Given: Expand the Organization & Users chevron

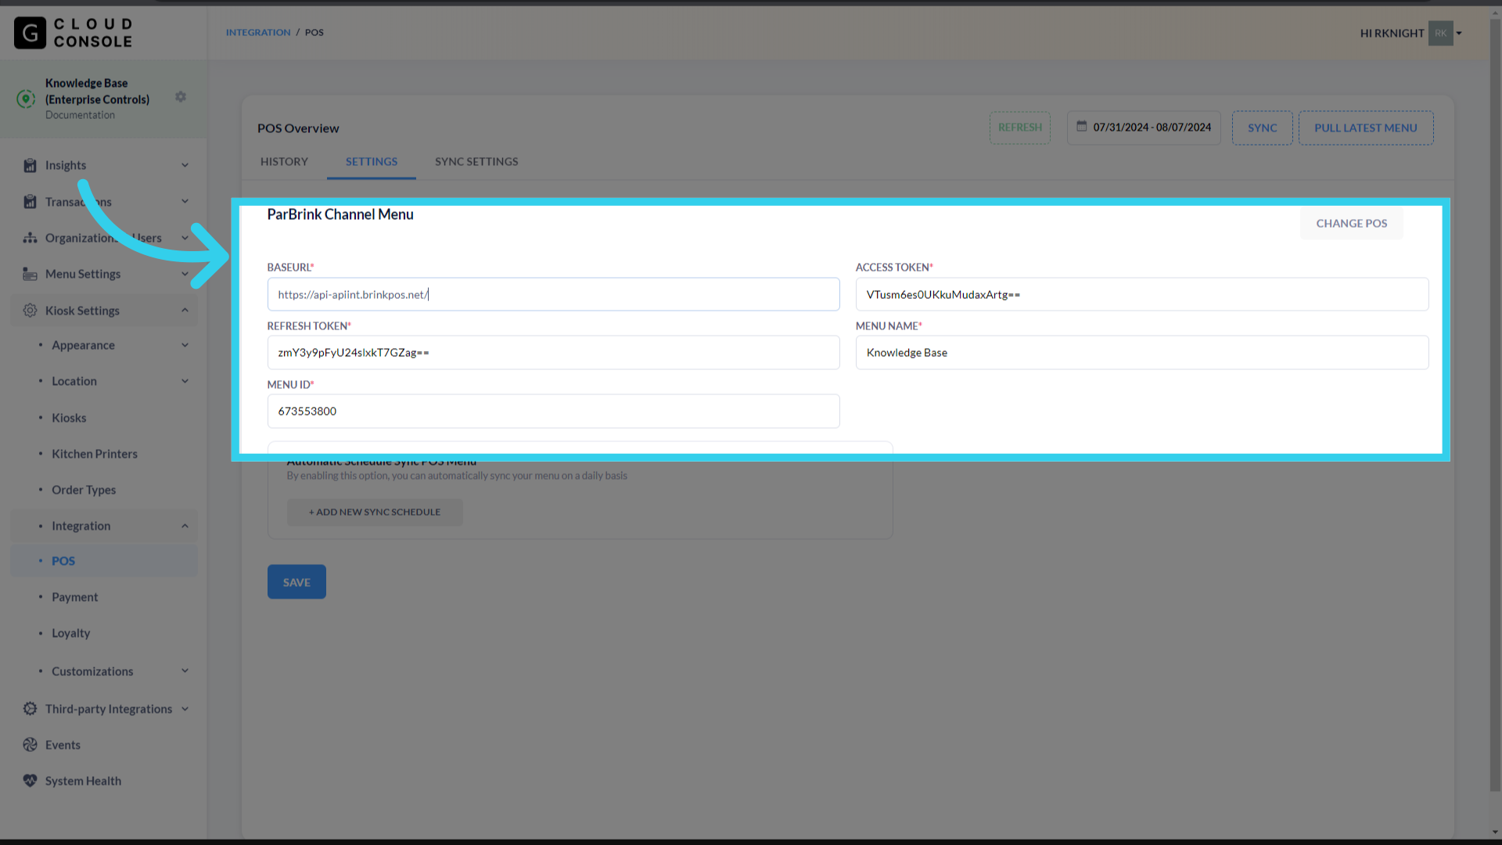Looking at the screenshot, I should pyautogui.click(x=185, y=238).
